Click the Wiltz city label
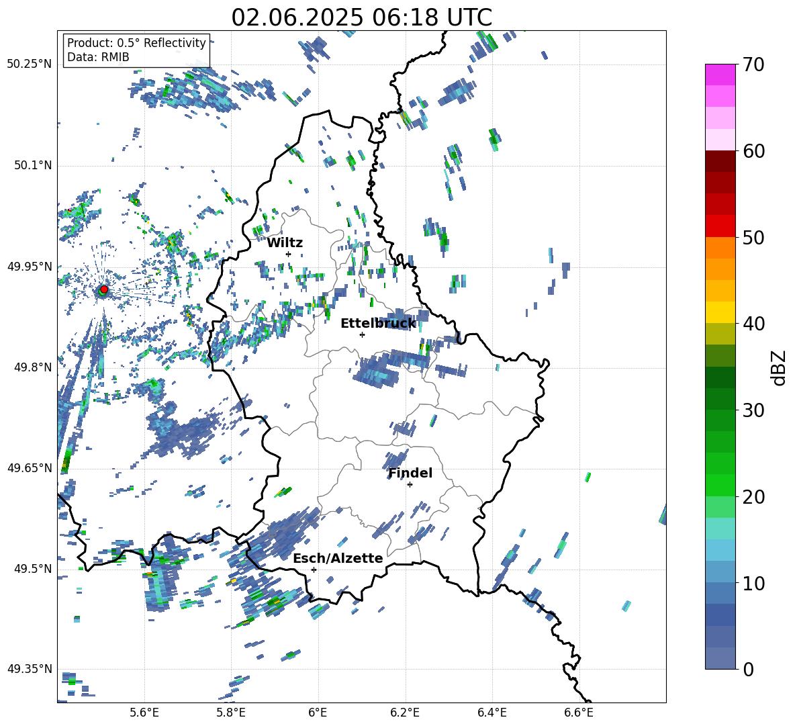The width and height of the screenshot is (795, 726). (x=285, y=243)
